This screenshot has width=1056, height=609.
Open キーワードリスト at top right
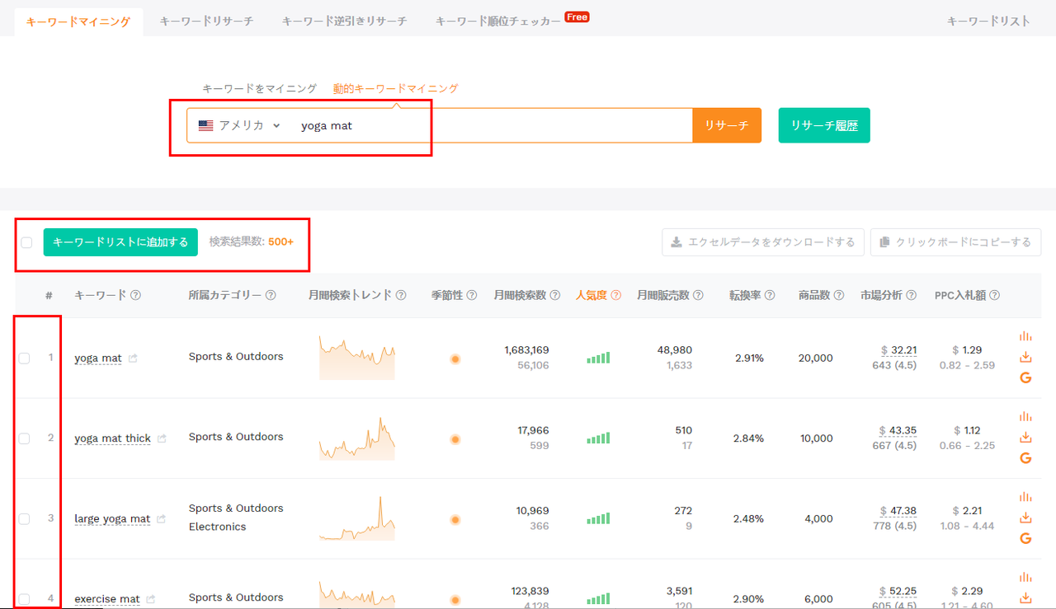[988, 21]
